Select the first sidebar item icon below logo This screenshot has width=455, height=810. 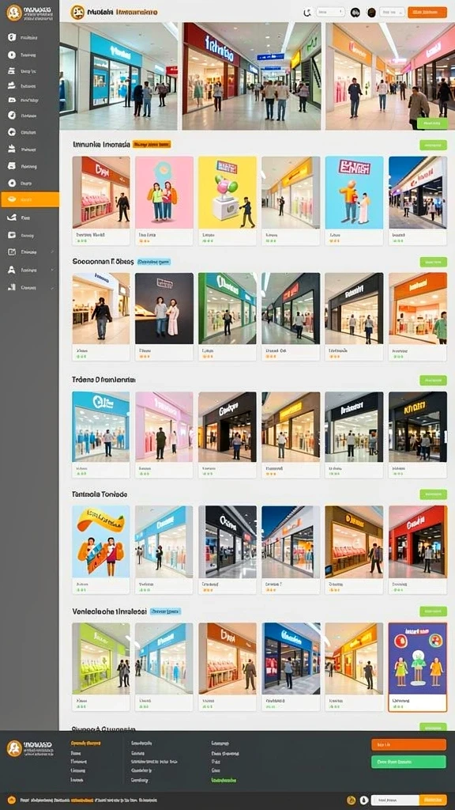pos(12,37)
